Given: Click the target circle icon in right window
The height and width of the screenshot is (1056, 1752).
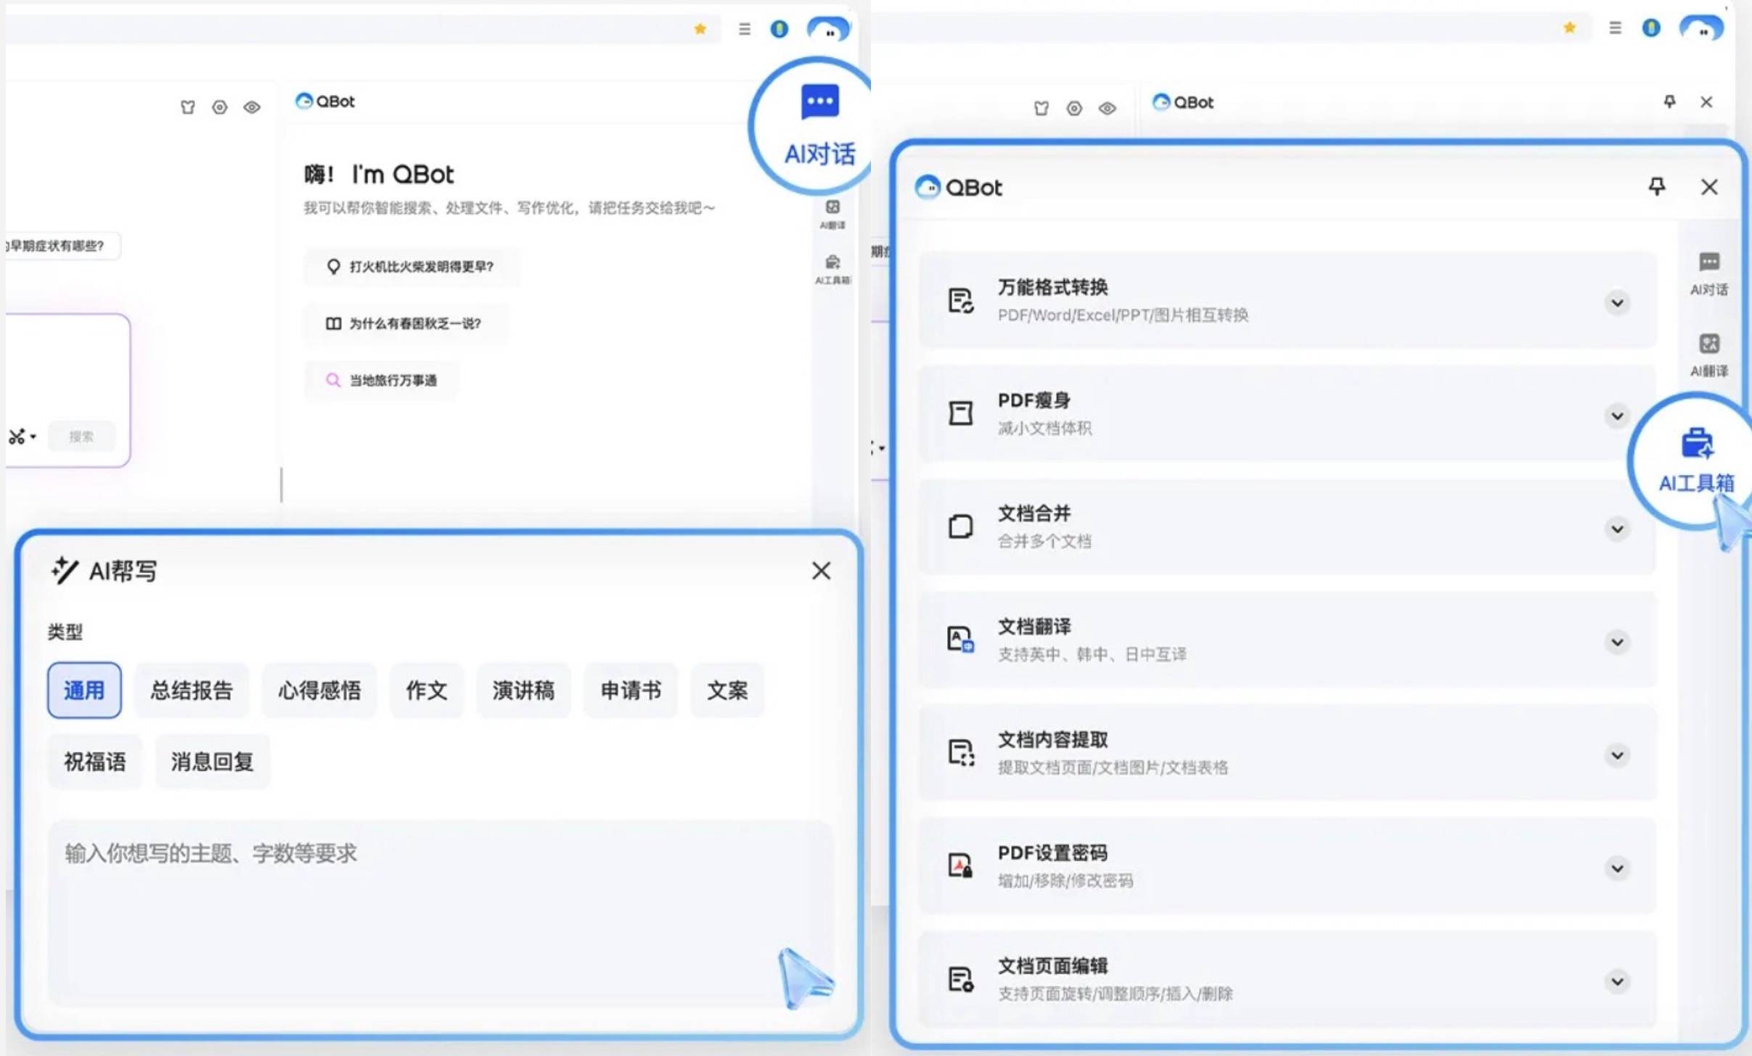Looking at the screenshot, I should pos(1074,109).
